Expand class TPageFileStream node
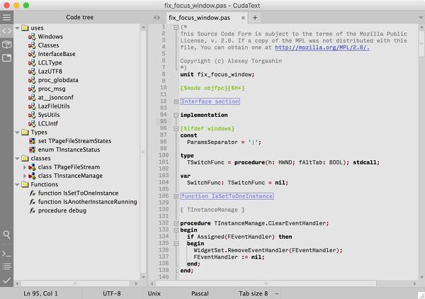Viewport: 425px width, 299px height. (25, 167)
